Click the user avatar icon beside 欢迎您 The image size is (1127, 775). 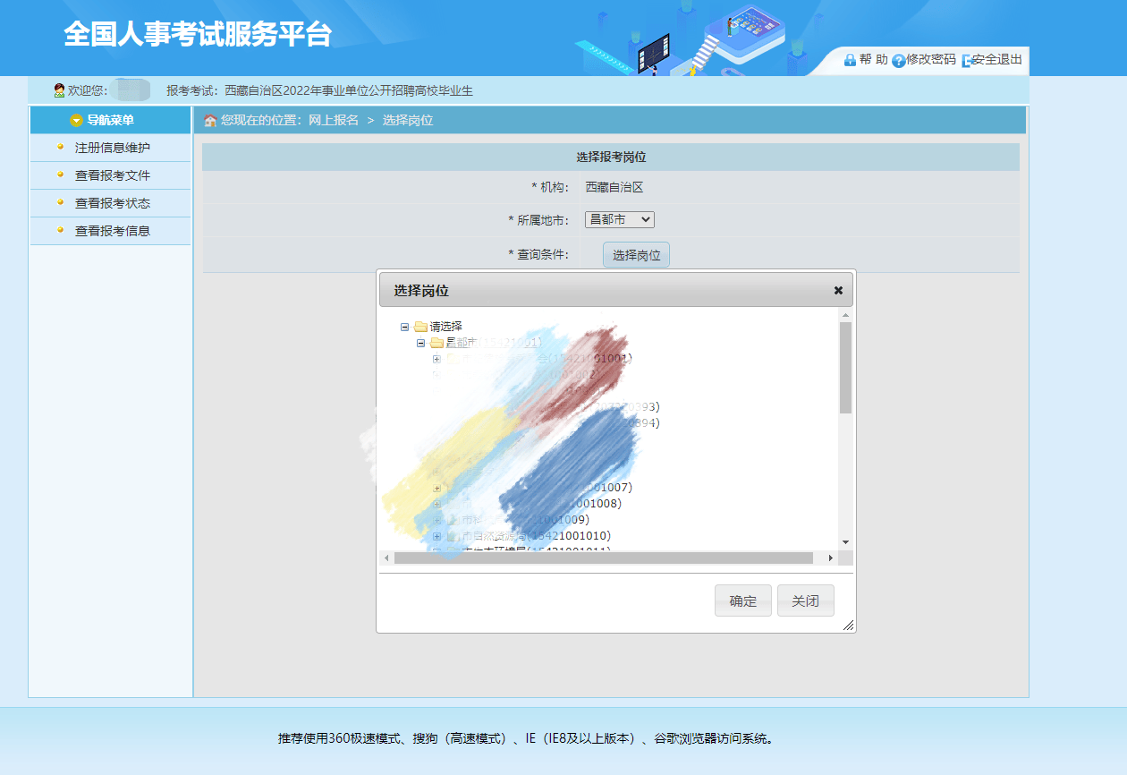pos(59,90)
